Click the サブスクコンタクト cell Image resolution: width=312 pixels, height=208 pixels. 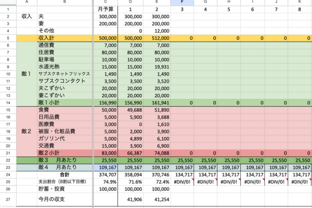pyautogui.click(x=64, y=81)
